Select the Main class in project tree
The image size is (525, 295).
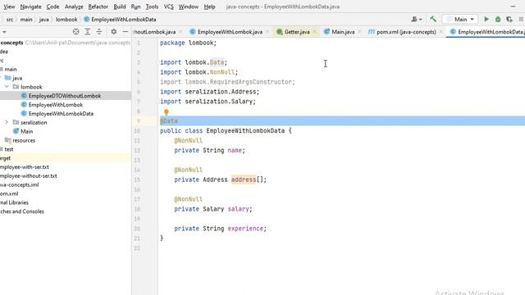26,131
